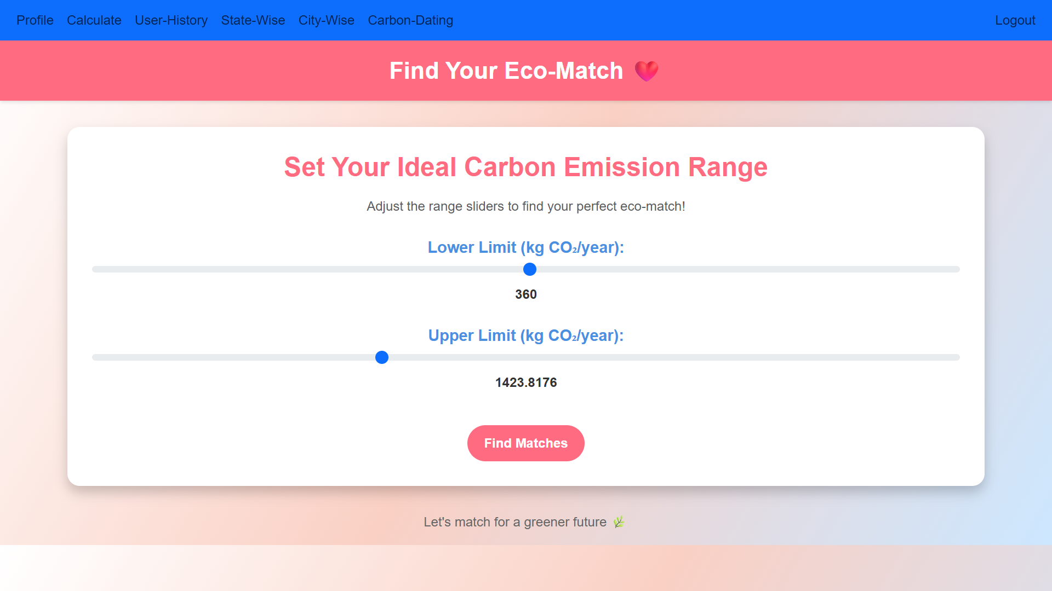Click the lower limit value 360
The width and height of the screenshot is (1052, 591).
tap(526, 294)
